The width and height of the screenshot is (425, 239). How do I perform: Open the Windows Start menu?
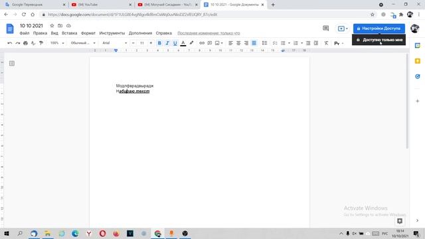tap(7, 233)
